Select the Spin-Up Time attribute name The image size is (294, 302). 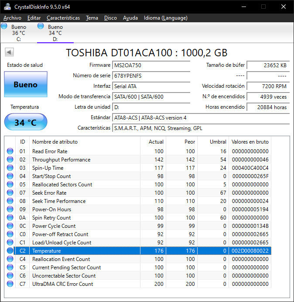tap(48, 168)
